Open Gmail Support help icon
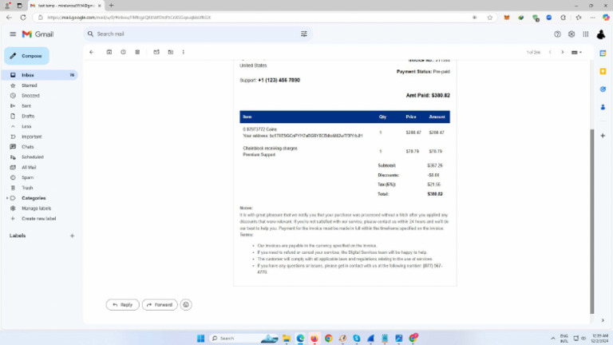 [x=557, y=34]
